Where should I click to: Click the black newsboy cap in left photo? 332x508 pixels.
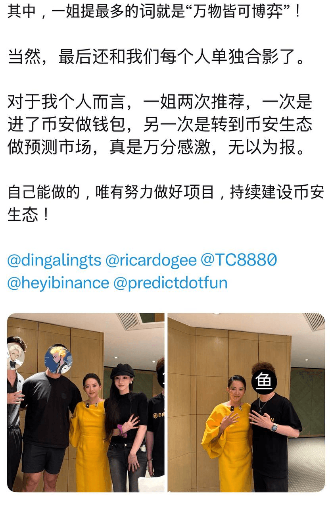point(122,371)
